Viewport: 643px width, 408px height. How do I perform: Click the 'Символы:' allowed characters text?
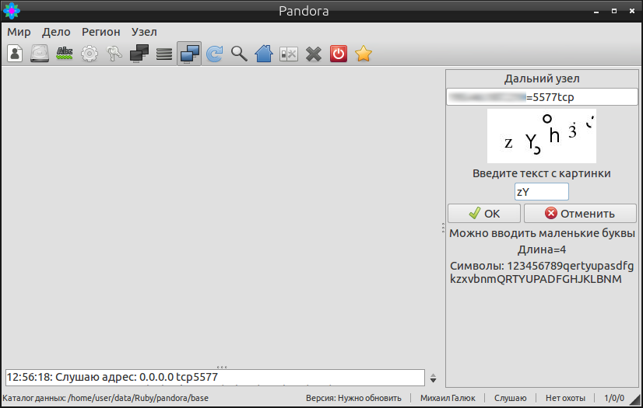tap(542, 273)
